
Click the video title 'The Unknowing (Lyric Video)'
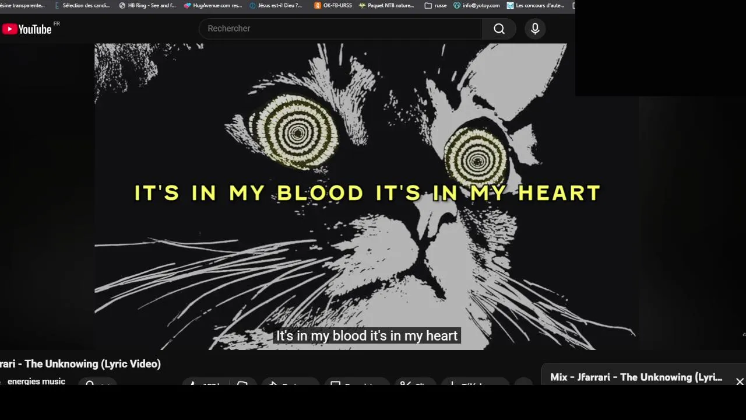pyautogui.click(x=93, y=364)
